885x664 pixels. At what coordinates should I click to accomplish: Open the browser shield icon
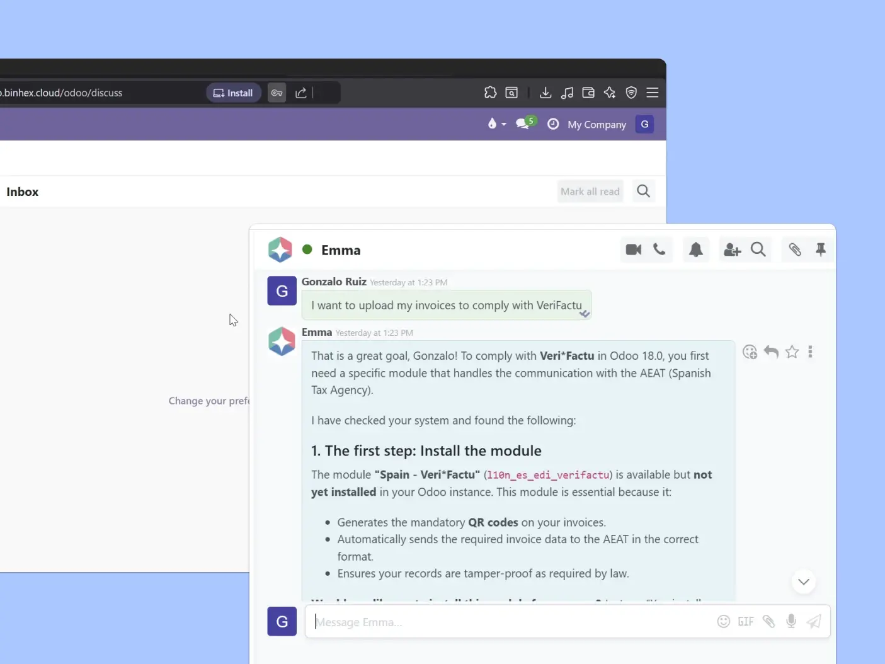tap(631, 93)
